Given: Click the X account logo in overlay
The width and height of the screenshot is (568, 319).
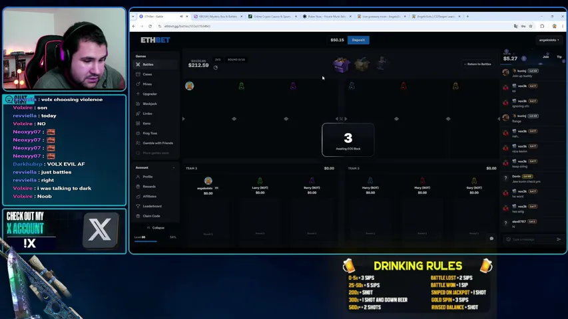Looking at the screenshot, I should (101, 230).
